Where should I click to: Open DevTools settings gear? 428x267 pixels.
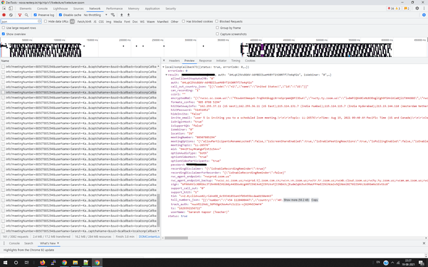tap(417, 9)
